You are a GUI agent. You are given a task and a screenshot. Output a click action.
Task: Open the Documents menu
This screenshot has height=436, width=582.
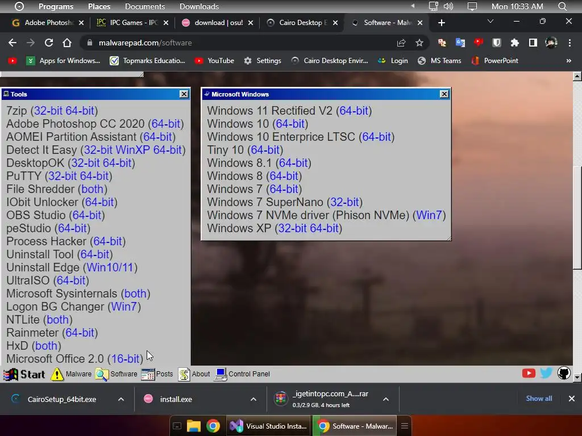point(145,6)
